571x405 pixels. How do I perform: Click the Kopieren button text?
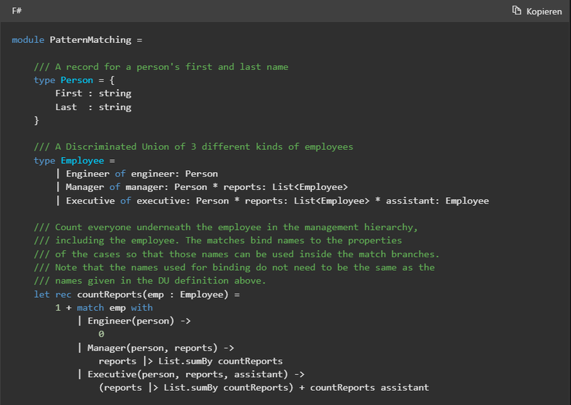pyautogui.click(x=544, y=11)
